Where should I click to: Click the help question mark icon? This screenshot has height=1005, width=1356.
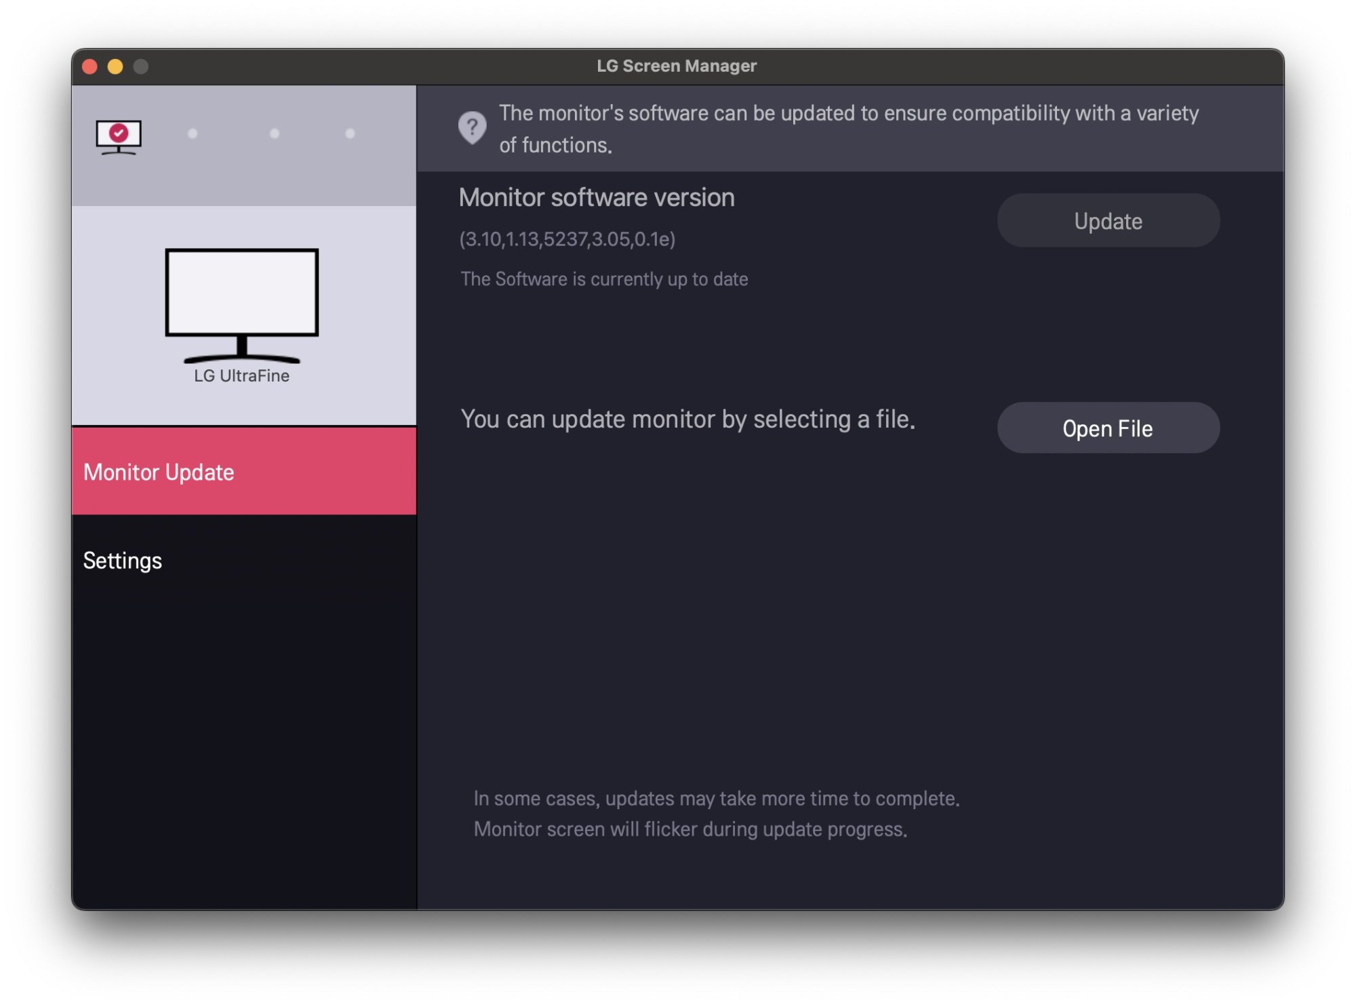coord(472,127)
